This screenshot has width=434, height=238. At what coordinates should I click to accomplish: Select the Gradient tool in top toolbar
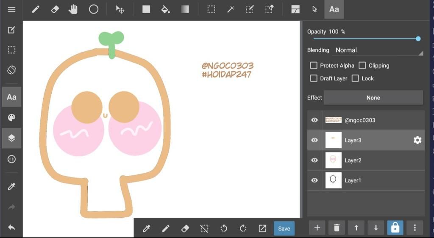185,9
